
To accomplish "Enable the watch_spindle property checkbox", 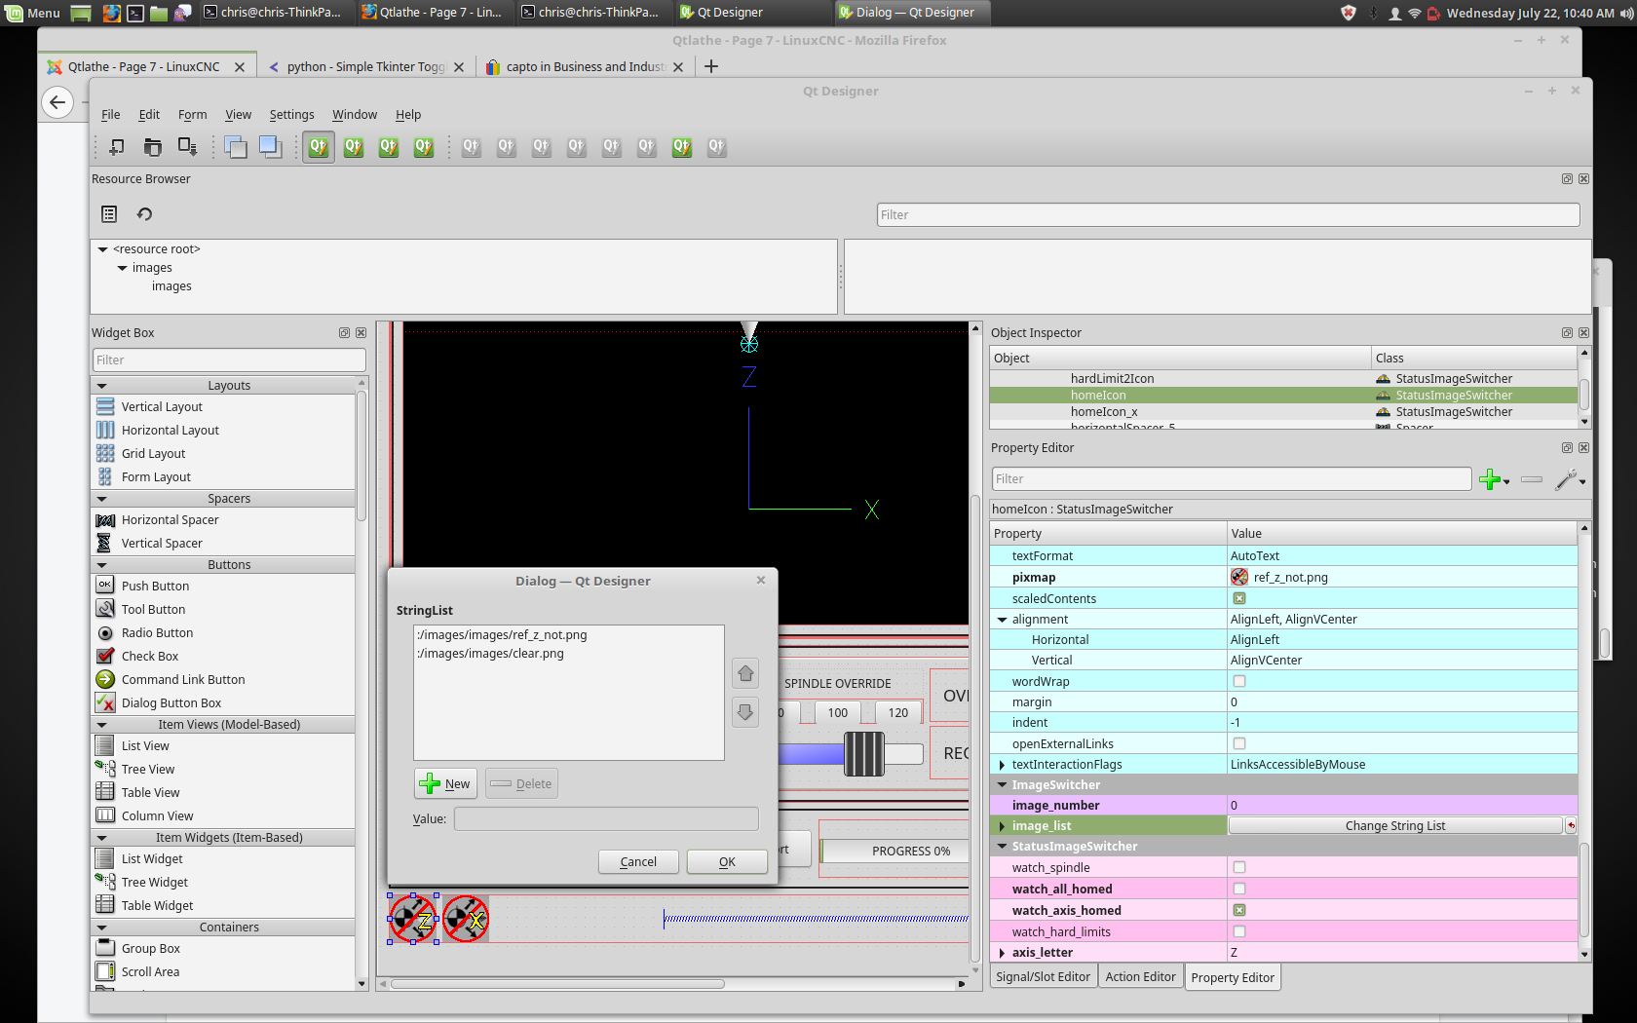I will [x=1238, y=866].
